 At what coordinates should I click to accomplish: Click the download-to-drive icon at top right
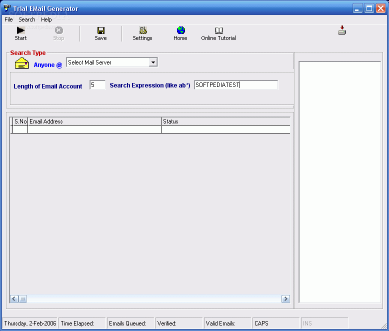pyautogui.click(x=342, y=30)
